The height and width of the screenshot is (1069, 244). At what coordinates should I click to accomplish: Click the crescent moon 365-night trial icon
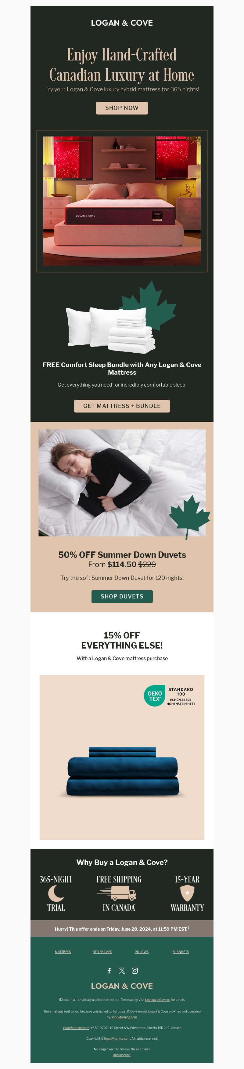pyautogui.click(x=56, y=893)
